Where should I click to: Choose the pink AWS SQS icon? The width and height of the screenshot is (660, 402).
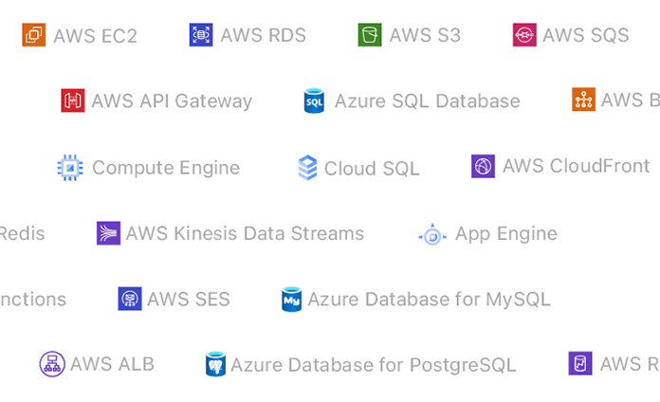coord(524,35)
